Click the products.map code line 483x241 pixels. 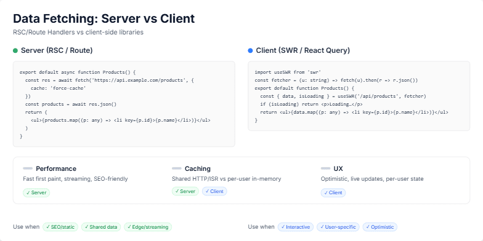tap(121, 120)
